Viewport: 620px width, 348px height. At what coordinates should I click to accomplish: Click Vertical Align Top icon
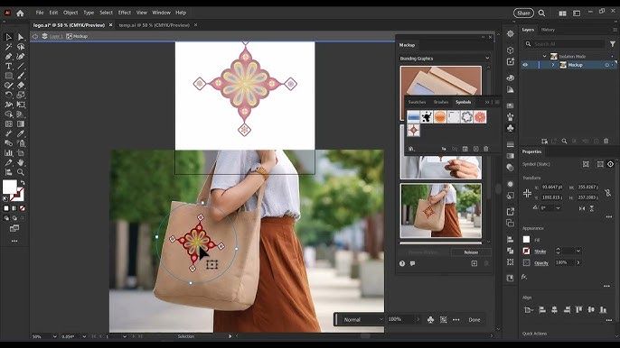pos(579,310)
